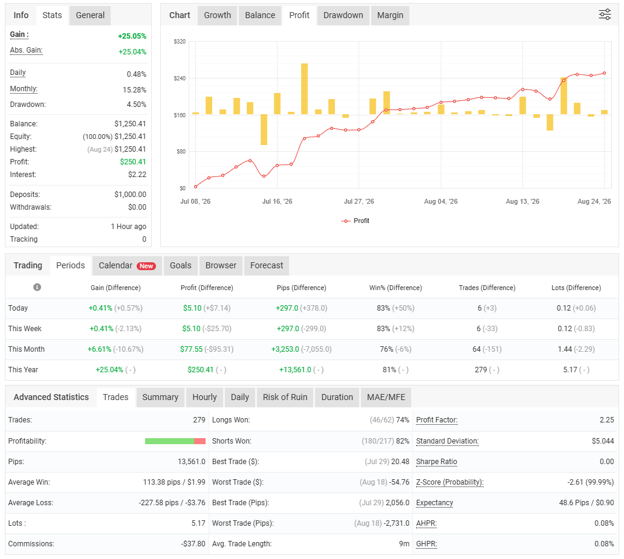Toggle the Profit legend marker
This screenshot has height=559, width=624.
pos(345,221)
